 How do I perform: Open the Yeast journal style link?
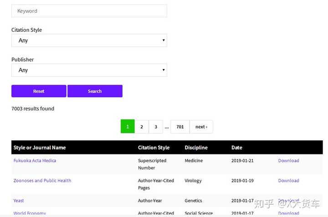tap(19, 201)
